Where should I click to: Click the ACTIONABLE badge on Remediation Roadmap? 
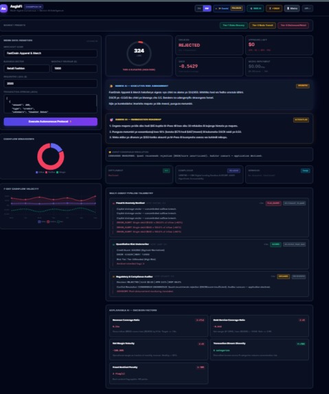(301, 120)
